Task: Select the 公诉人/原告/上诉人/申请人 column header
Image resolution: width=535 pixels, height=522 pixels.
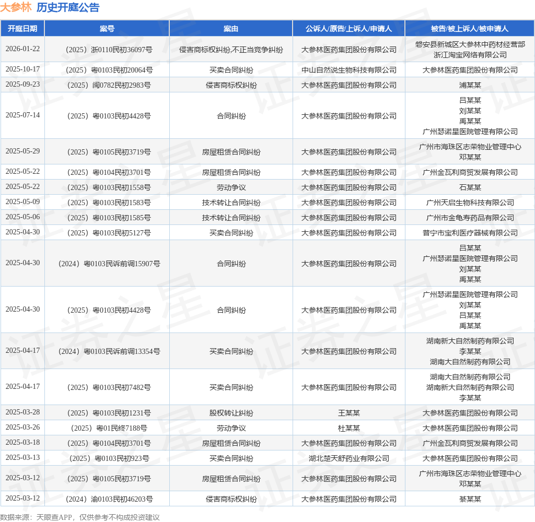Action: coord(348,29)
